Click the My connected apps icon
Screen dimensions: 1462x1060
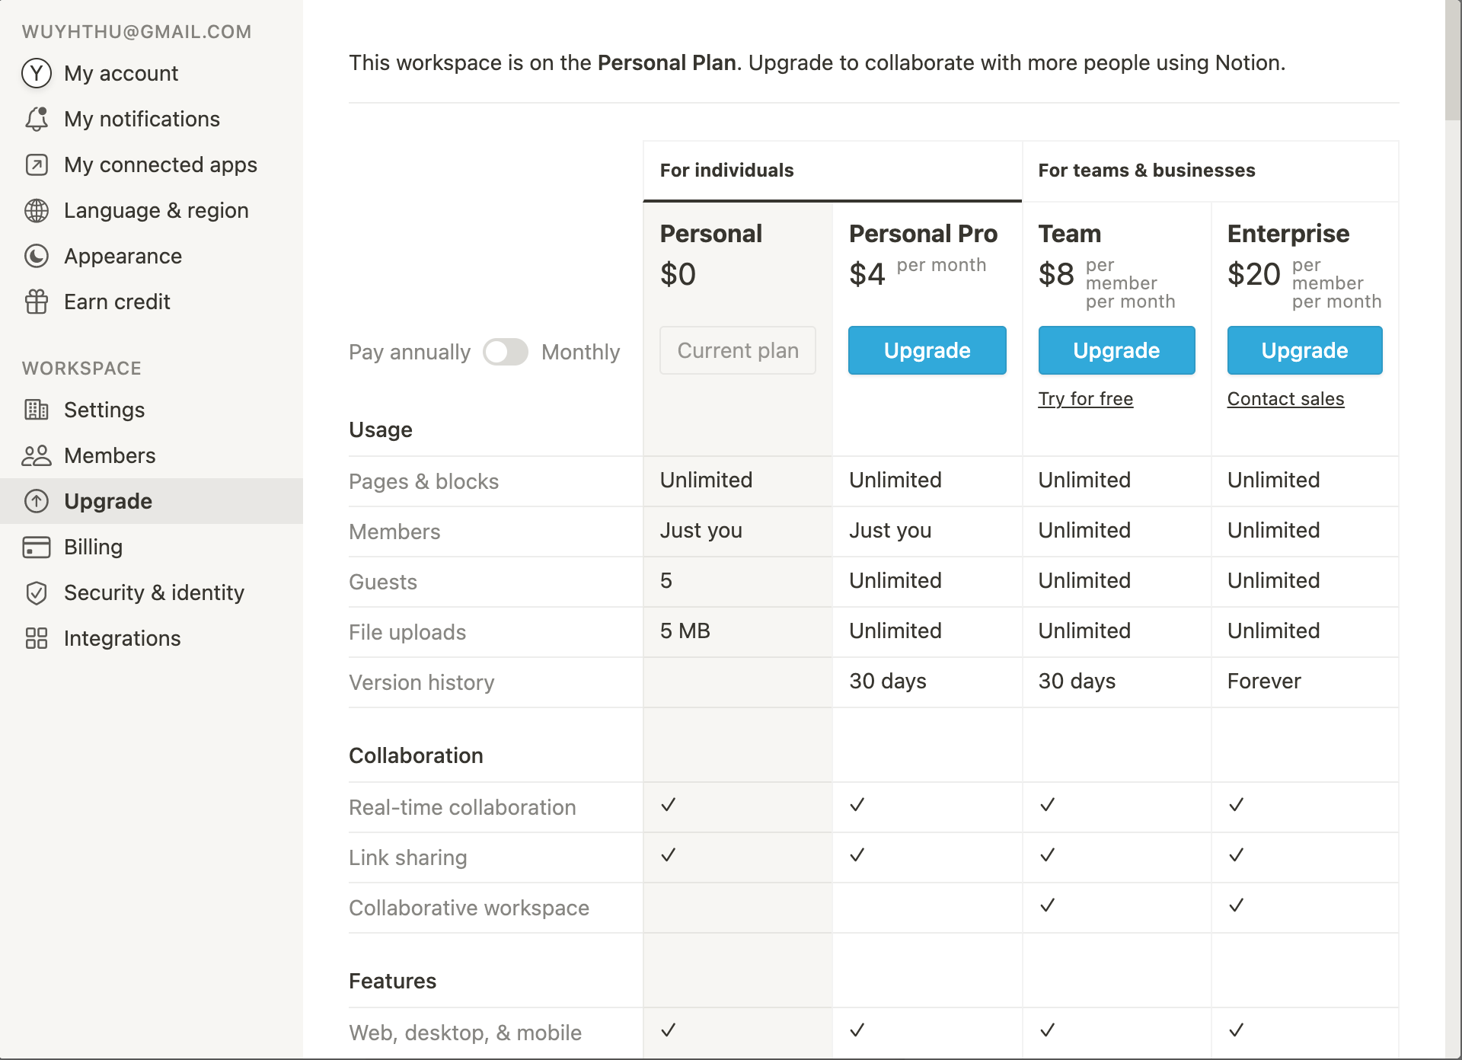tap(35, 164)
